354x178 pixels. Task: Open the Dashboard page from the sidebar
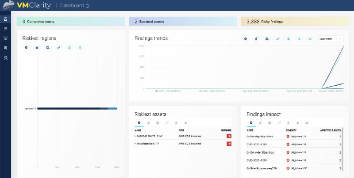click(6, 19)
